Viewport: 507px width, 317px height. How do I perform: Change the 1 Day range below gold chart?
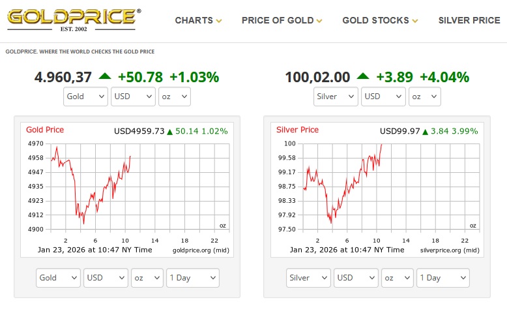pos(192,278)
